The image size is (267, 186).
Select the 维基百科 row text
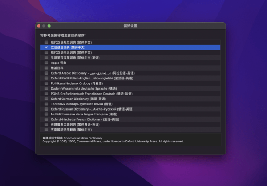tap(57, 68)
